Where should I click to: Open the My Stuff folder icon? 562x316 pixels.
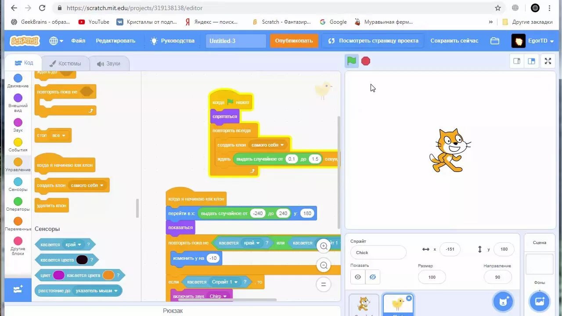coord(495,41)
